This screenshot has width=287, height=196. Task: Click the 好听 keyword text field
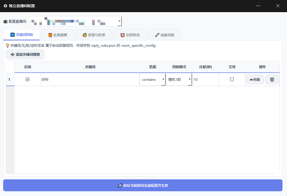tap(90, 80)
